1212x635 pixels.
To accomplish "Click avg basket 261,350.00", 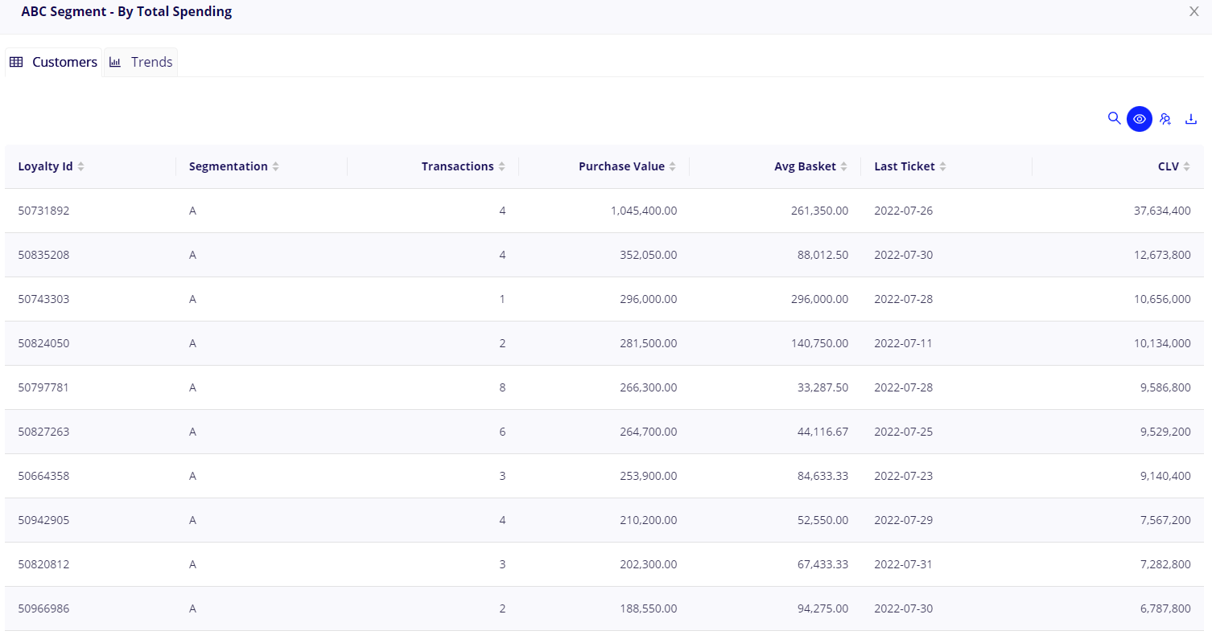I will (x=818, y=211).
